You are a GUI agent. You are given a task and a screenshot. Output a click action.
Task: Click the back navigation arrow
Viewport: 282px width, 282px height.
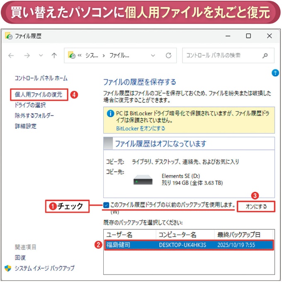(x=11, y=55)
